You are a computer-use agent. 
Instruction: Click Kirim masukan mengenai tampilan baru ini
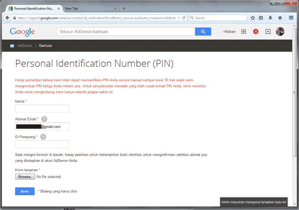point(254,202)
